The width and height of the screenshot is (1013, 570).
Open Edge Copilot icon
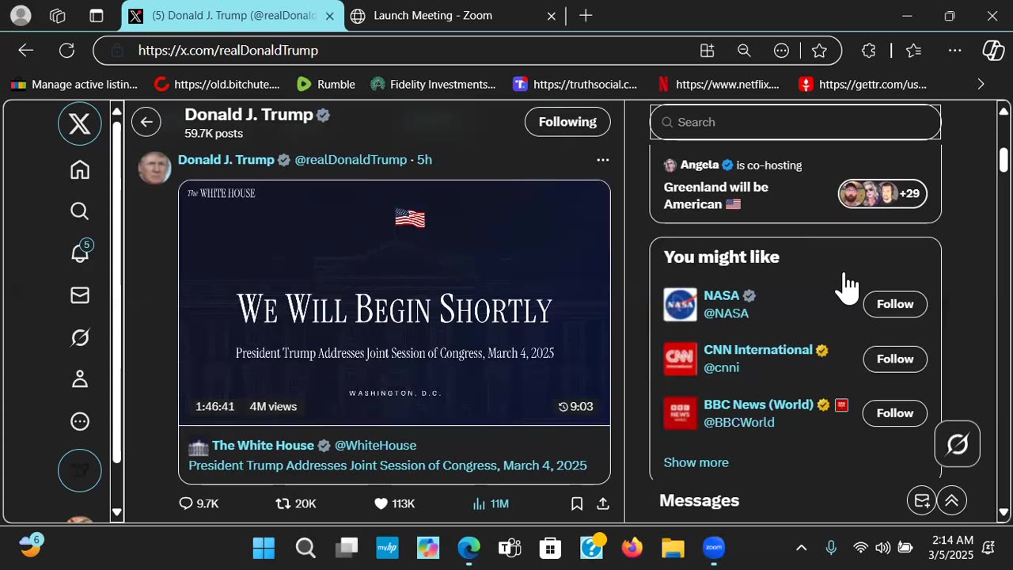(993, 51)
